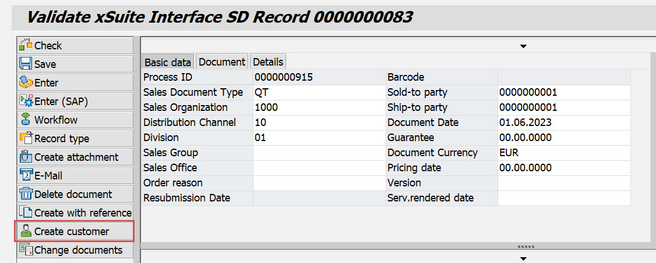Click the Document Date field 01.06.2023
Image resolution: width=656 pixels, height=263 pixels.
click(x=564, y=123)
